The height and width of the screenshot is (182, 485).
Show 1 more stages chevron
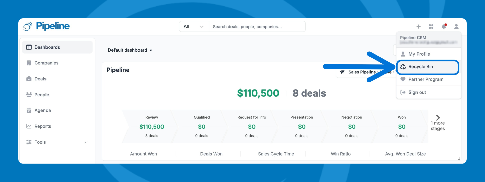438,118
